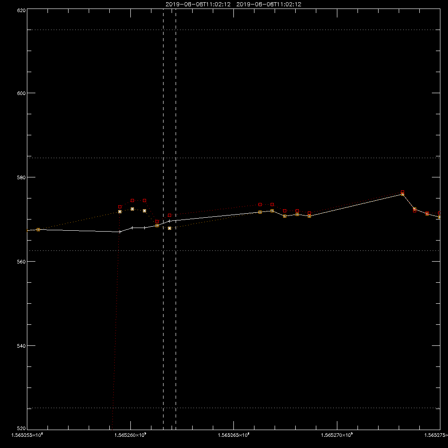Click the x-axis label 1.565270×10⁹
The width and height of the screenshot is (448, 448).
point(337,435)
